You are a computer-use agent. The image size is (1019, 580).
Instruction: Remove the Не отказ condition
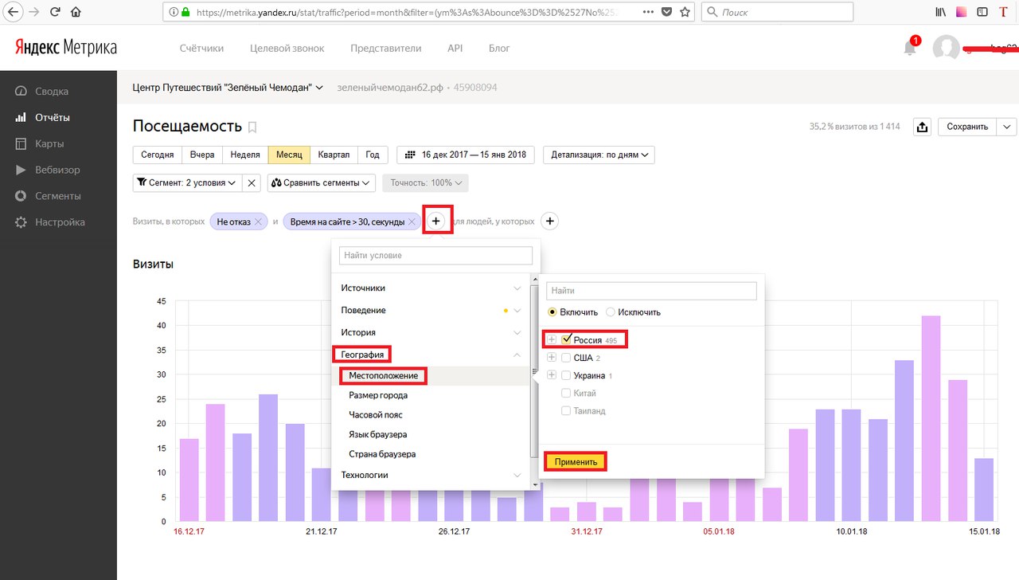tap(259, 222)
